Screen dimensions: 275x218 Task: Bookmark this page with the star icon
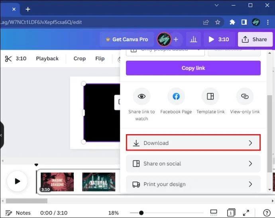click(218, 22)
